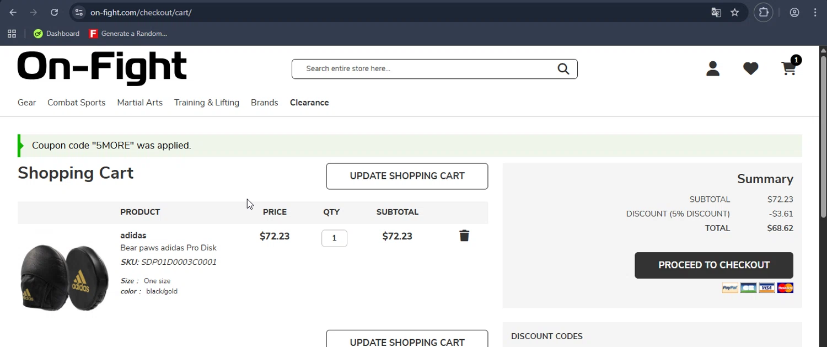Open site information icon in address bar
The width and height of the screenshot is (827, 347).
pos(79,12)
